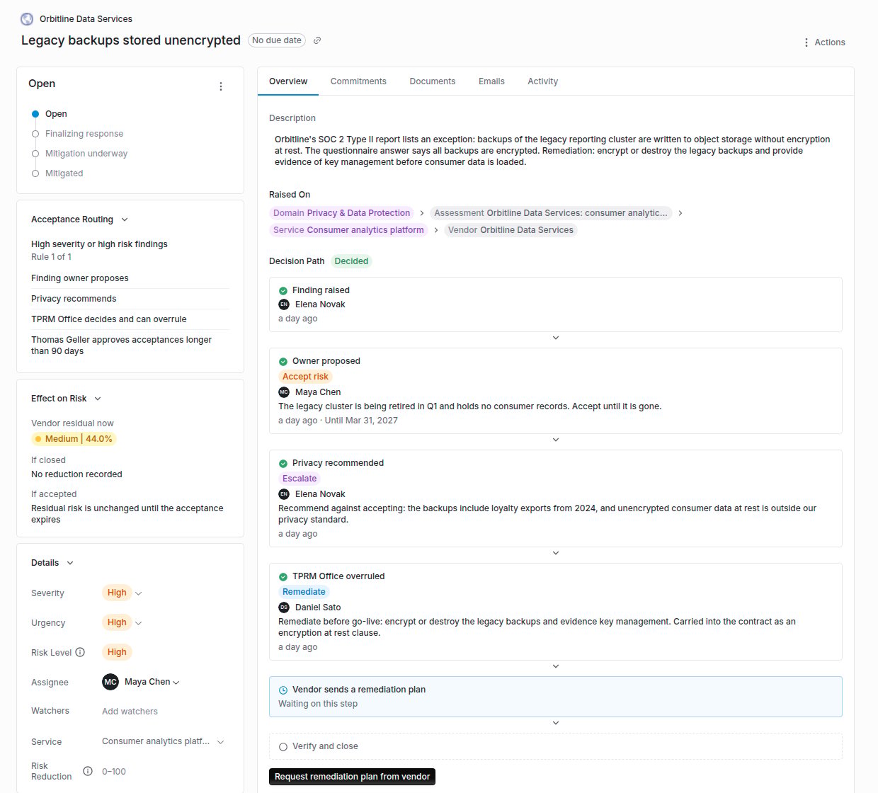Click Maya Chen's avatar under Owner proposed
878x793 pixels.
click(x=284, y=392)
